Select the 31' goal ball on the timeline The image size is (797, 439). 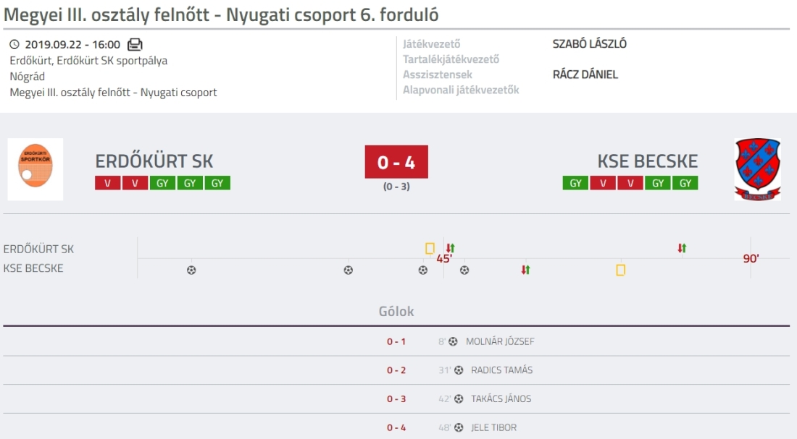[x=349, y=270]
